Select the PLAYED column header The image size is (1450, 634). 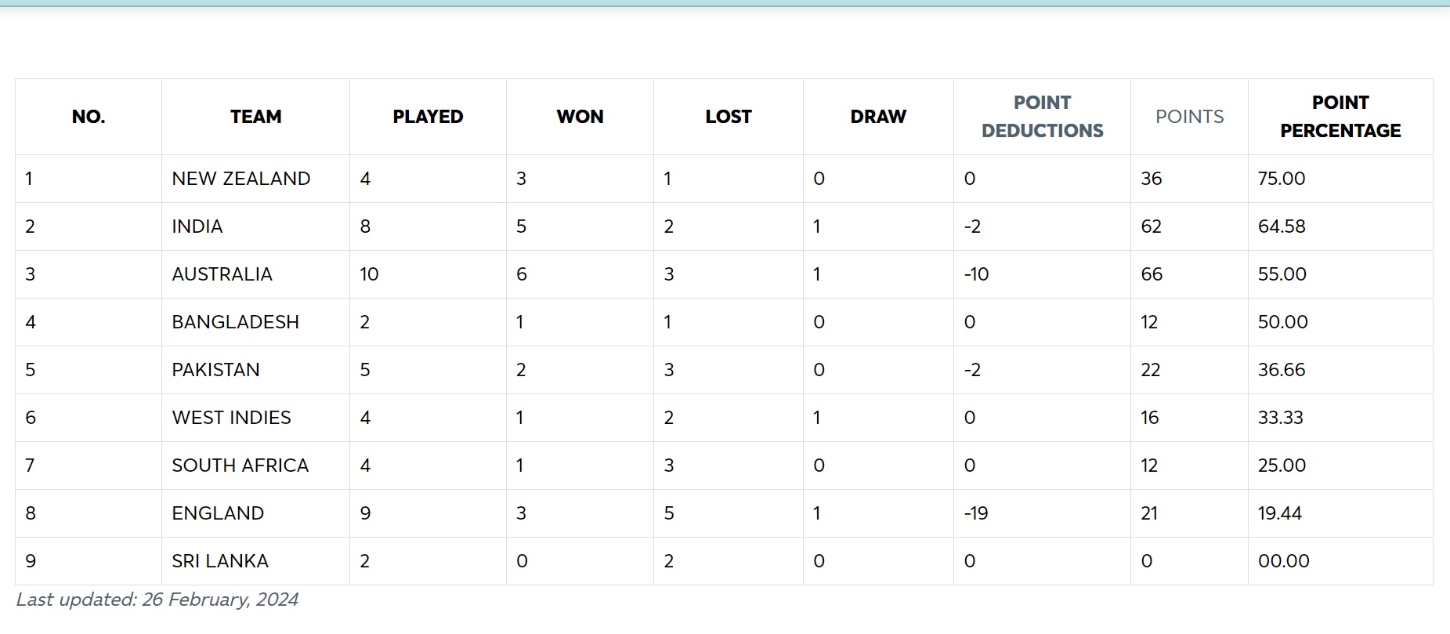coord(428,117)
